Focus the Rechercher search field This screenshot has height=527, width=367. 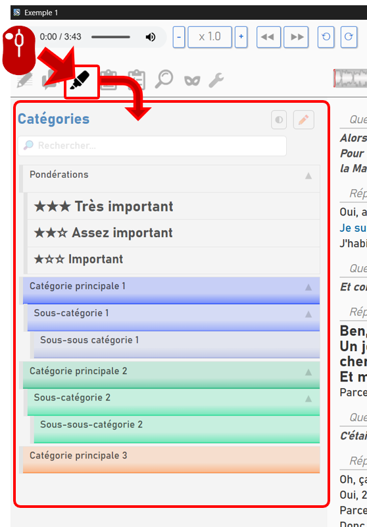[152, 146]
